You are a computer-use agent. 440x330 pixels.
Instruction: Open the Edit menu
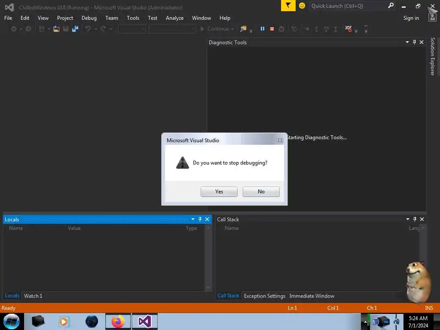pyautogui.click(x=24, y=18)
